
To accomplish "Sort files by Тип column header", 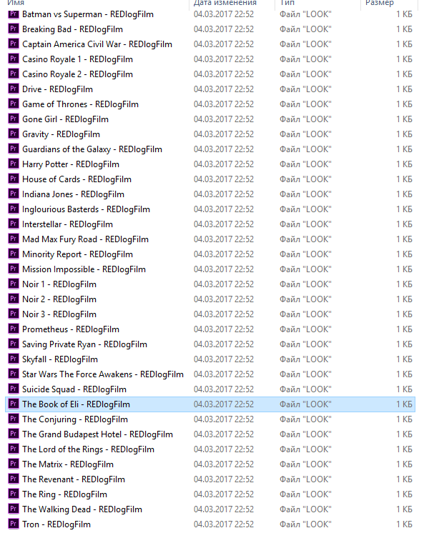I will click(x=287, y=3).
